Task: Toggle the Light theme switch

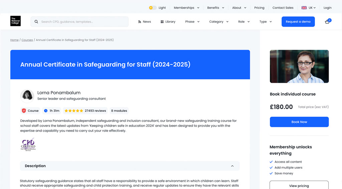Action: (153, 8)
